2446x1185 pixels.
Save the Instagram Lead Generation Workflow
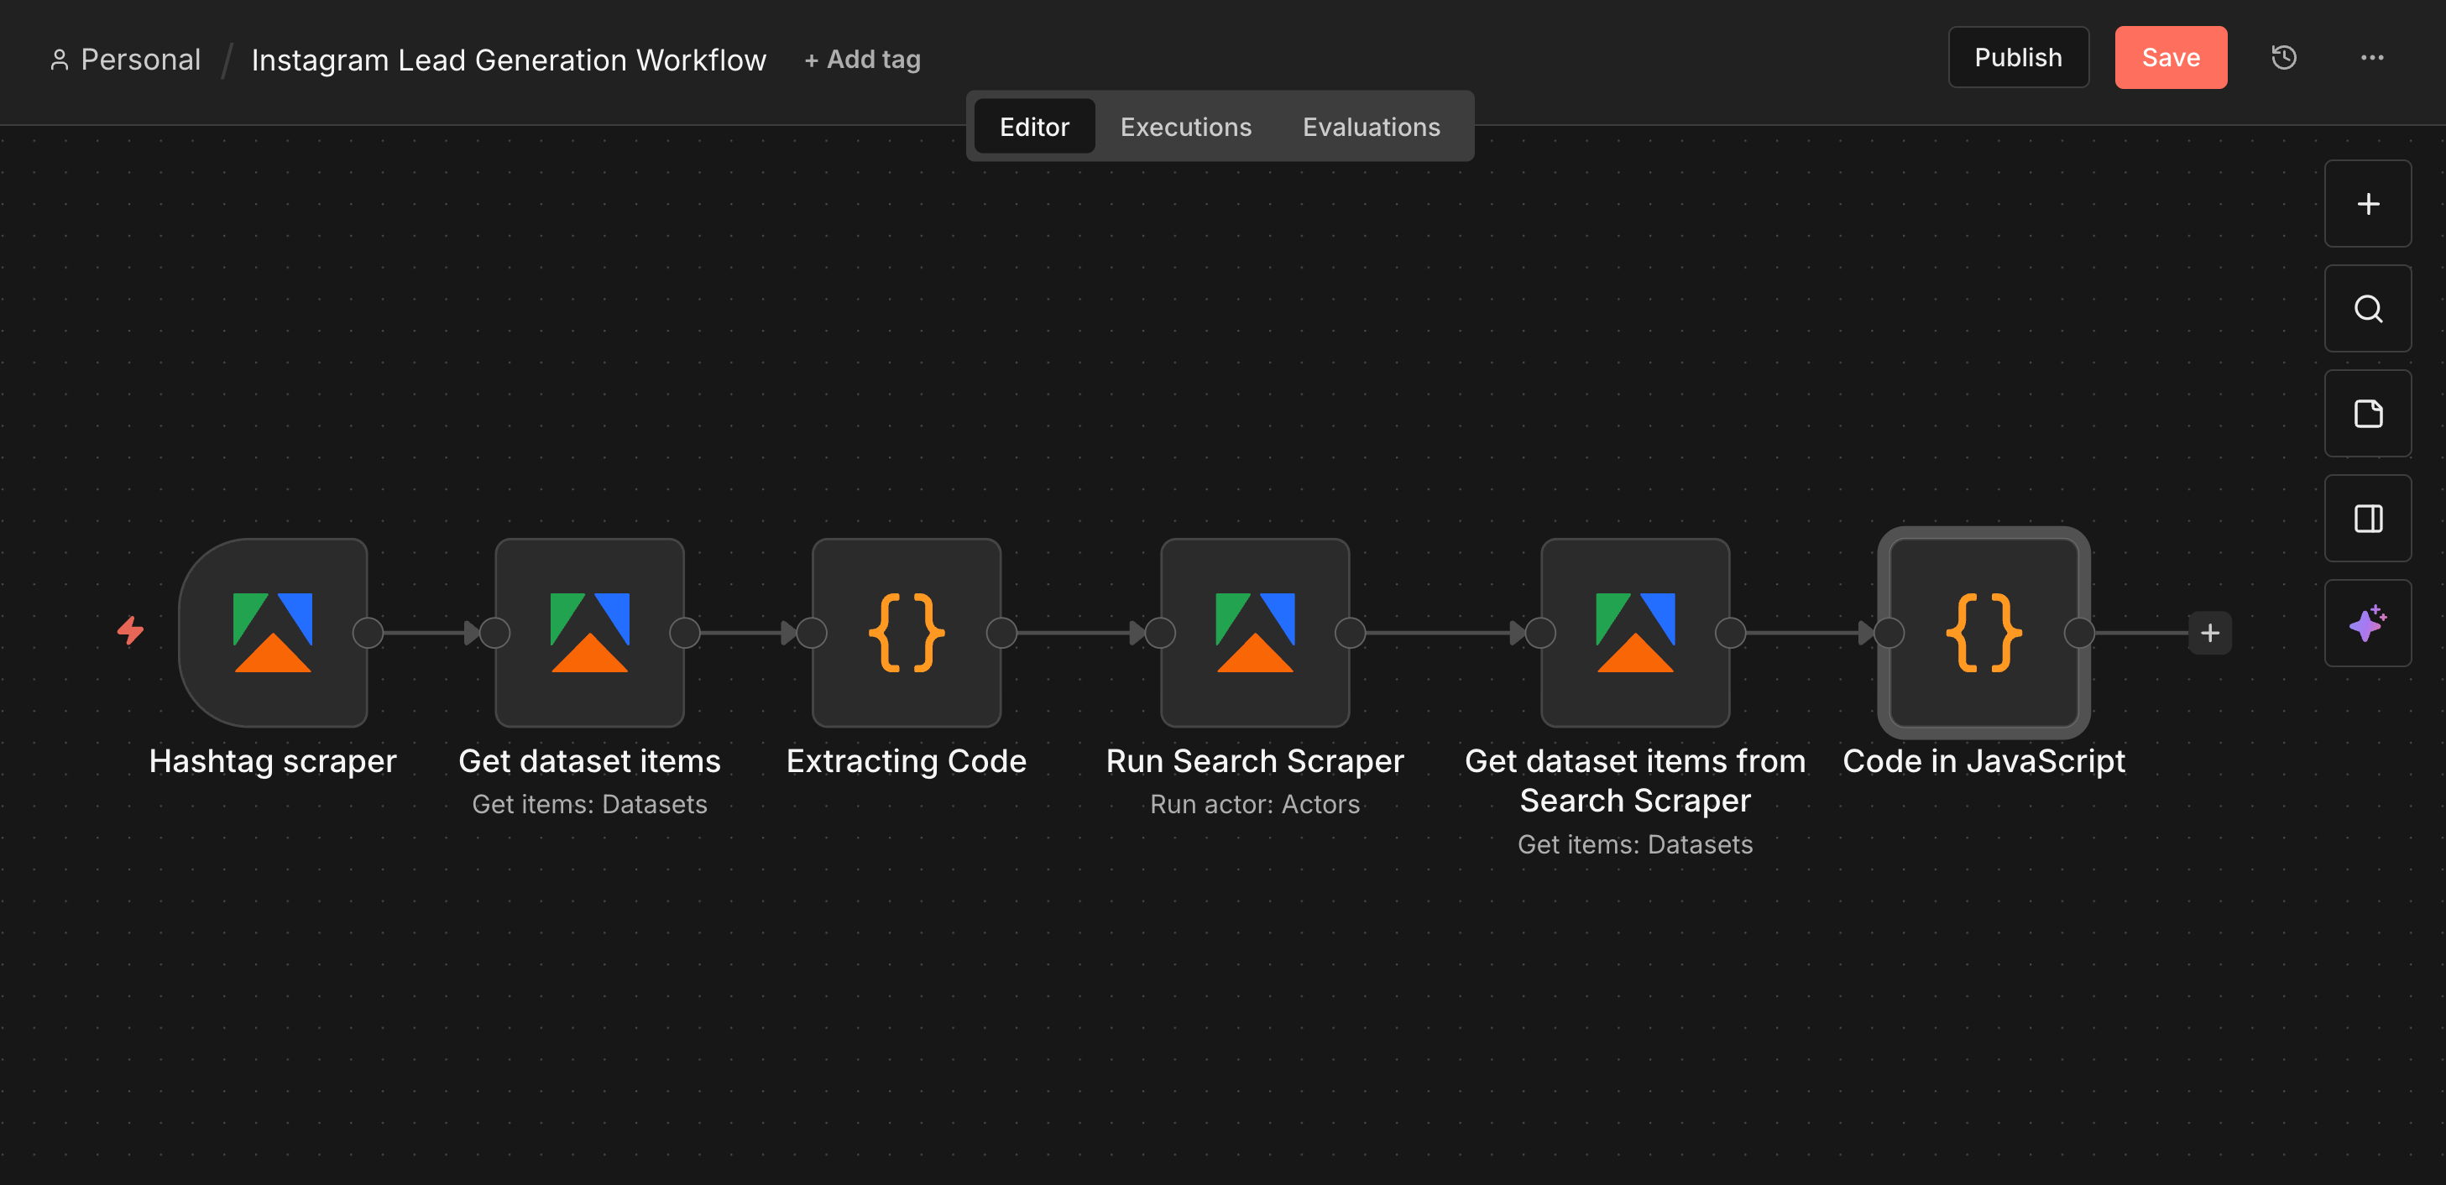tap(2171, 57)
